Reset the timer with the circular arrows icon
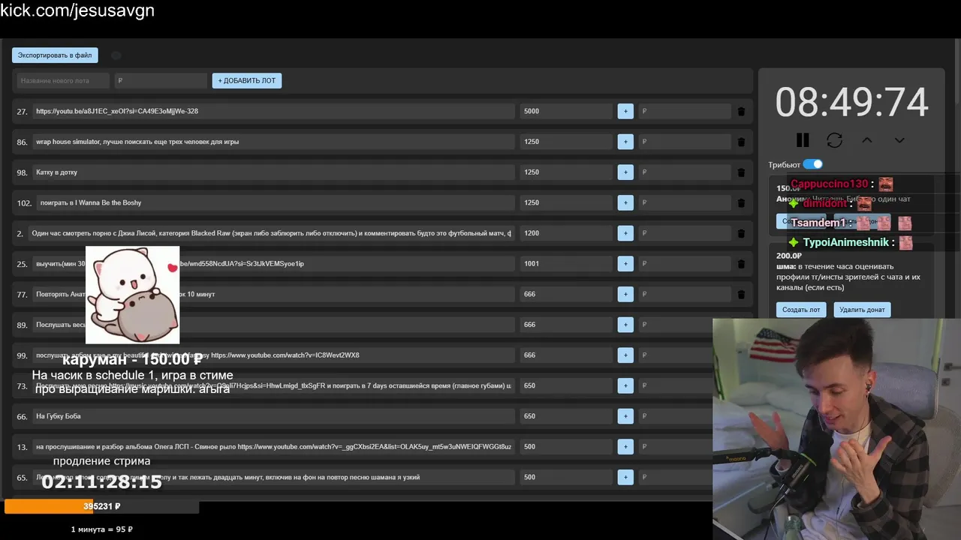Screen dimensions: 961x540 pos(834,140)
